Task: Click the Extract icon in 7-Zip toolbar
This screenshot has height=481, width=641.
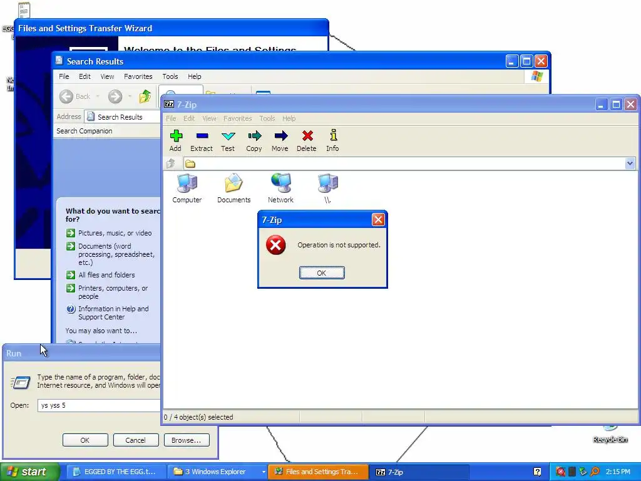Action: (202, 136)
